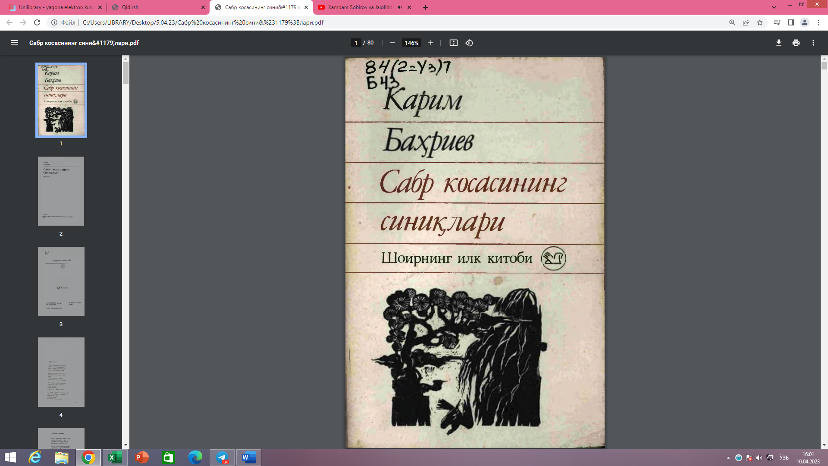Open the Windows Start menu
This screenshot has width=828, height=466.
coord(10,457)
